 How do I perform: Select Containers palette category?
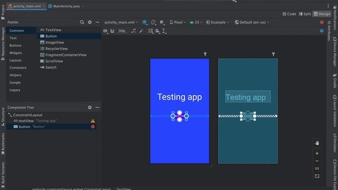click(18, 68)
